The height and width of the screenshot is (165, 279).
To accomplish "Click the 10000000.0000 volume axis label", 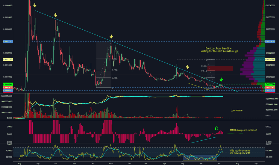I will 7,107.
